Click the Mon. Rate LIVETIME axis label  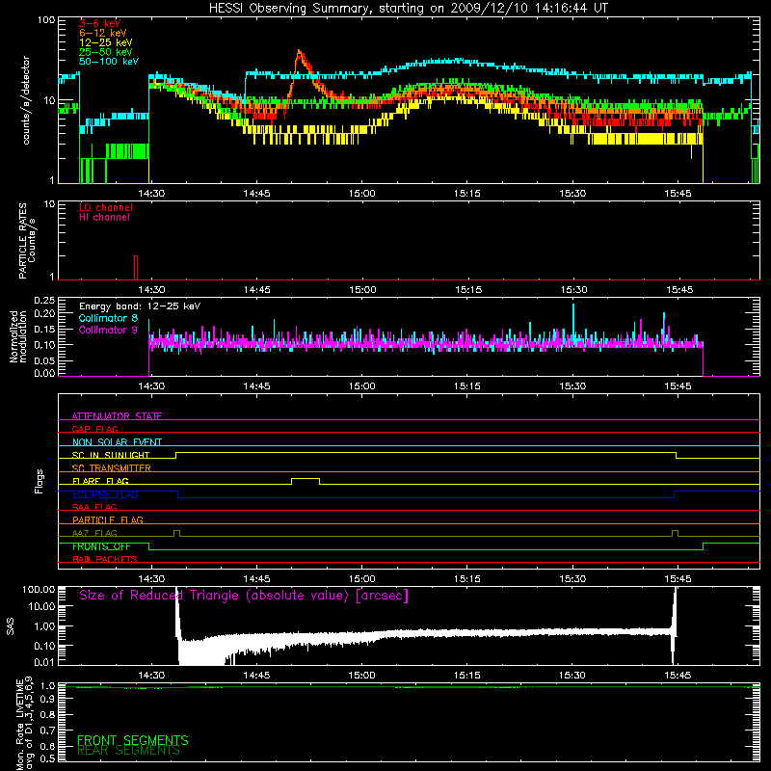[25, 722]
